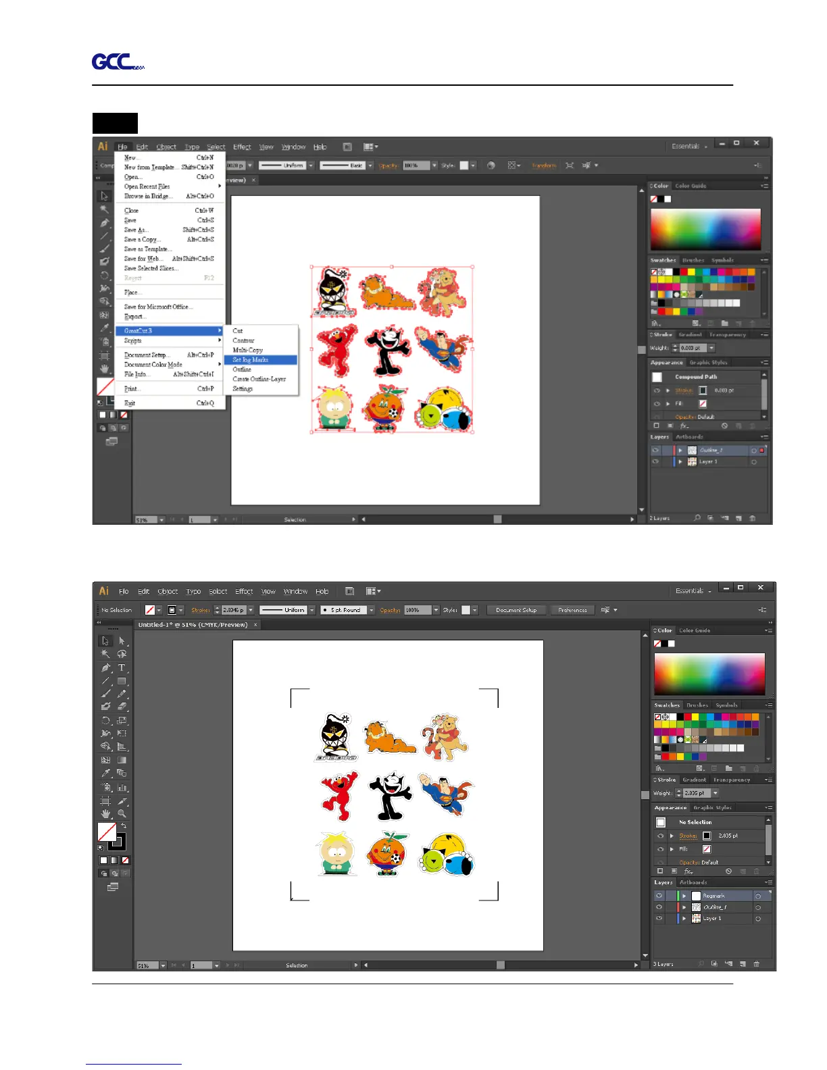Pick the Lasso tool in lower window

[x=122, y=654]
